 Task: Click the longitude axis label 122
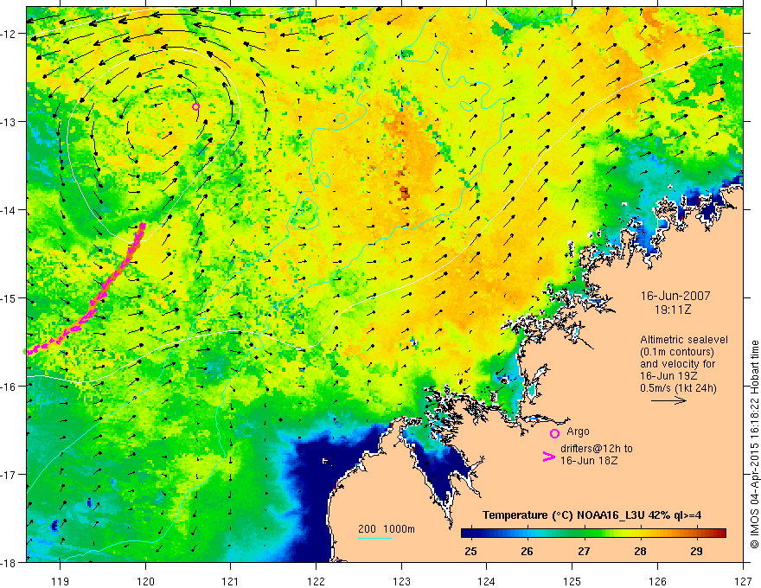pyautogui.click(x=316, y=581)
